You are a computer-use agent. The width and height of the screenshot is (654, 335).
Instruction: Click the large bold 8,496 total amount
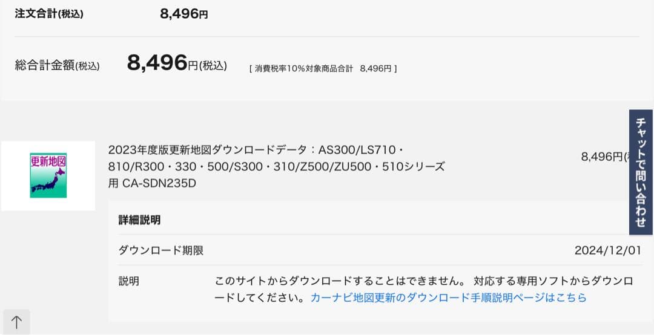pos(157,63)
